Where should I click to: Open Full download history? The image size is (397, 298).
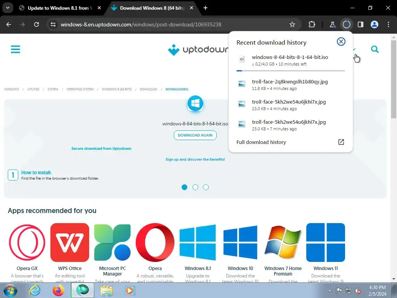point(290,142)
